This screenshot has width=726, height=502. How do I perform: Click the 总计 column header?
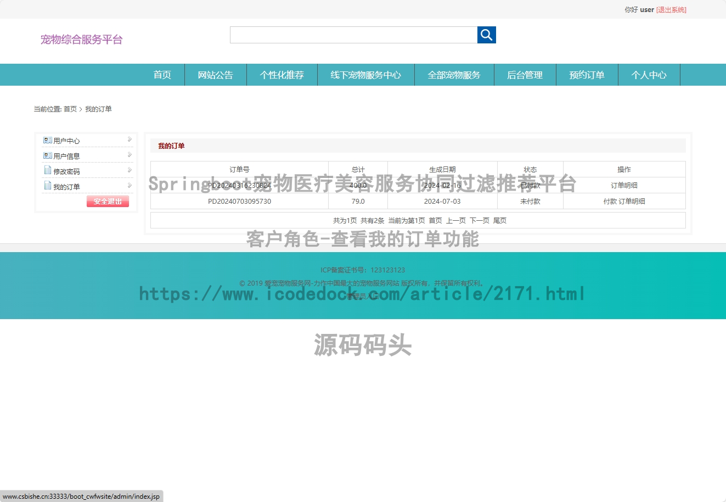pyautogui.click(x=358, y=170)
